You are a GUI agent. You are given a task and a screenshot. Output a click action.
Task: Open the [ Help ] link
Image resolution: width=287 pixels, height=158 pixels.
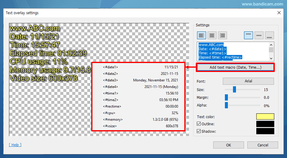(15, 145)
